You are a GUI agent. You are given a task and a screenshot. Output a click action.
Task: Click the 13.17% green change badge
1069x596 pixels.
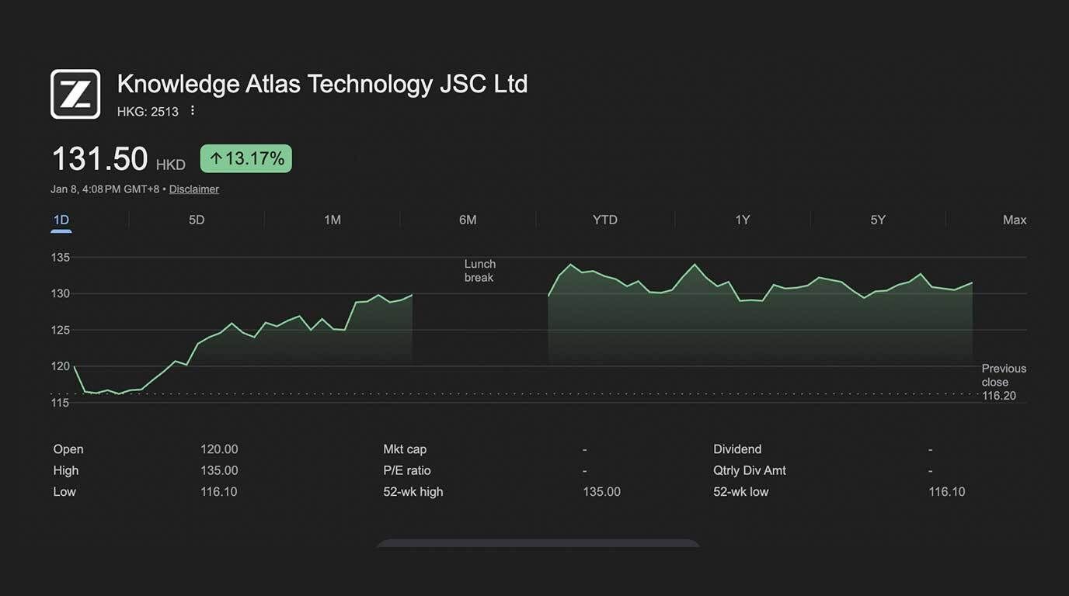coord(246,159)
